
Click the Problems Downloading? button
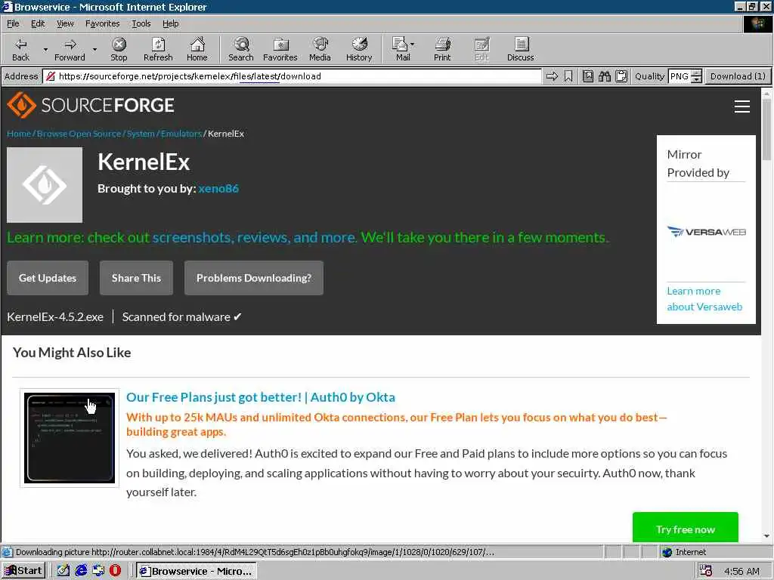pos(254,278)
